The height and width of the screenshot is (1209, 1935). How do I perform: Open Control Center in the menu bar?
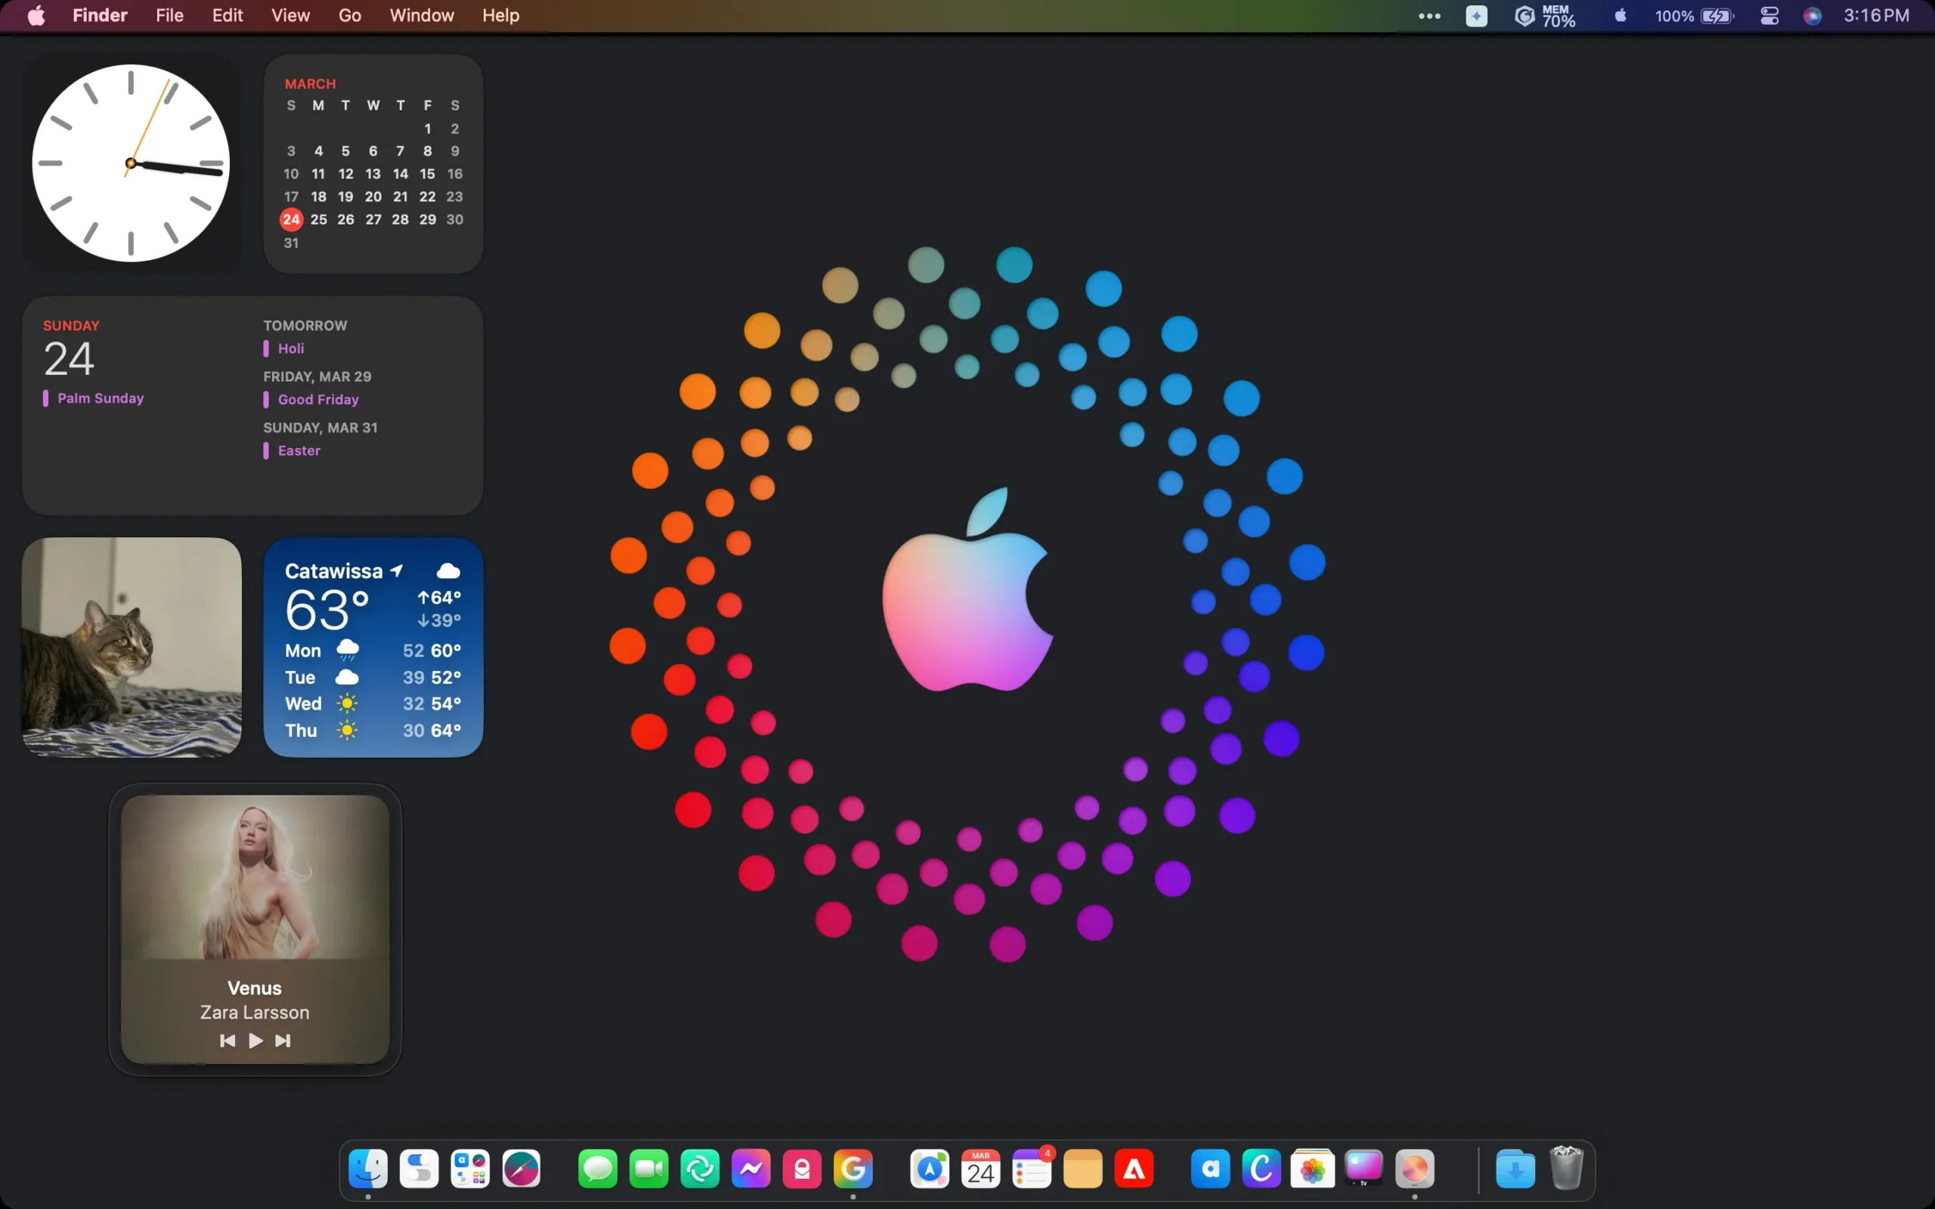(1769, 16)
